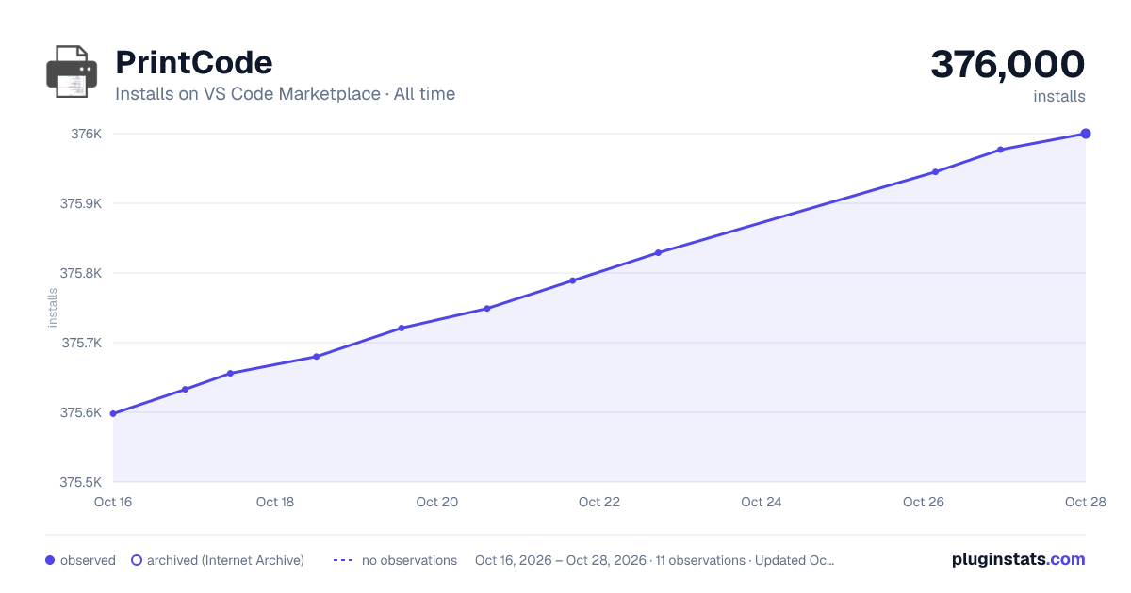Click the Oct 28 x-axis label
The height and width of the screenshot is (593, 1131).
click(1084, 502)
